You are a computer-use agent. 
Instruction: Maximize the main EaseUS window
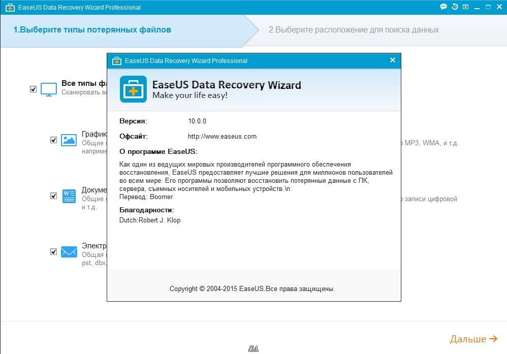(x=488, y=7)
